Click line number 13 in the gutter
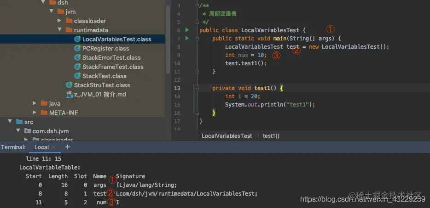Image resolution: width=430 pixels, height=208 pixels. [177, 88]
